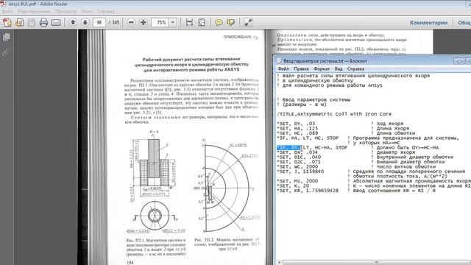
Task: Open Просмотр menu in Adobe Reader
Action: (x=65, y=12)
